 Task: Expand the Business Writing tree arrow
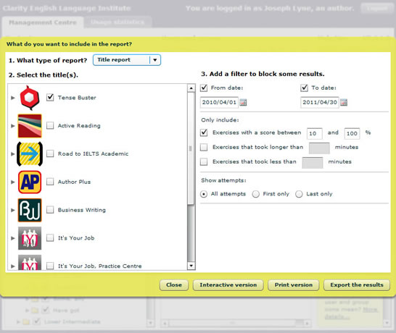[x=13, y=210]
